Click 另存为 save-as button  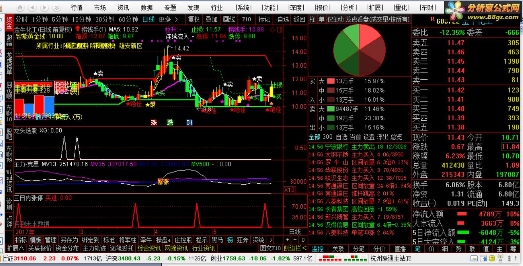[x=69, y=240]
